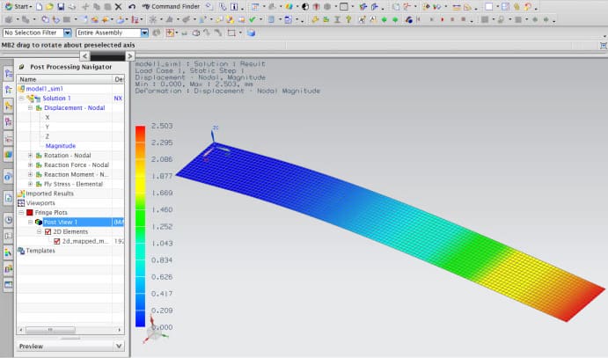
Task: Click the Paste clipboard icon in the toolbar
Action: coord(106,6)
